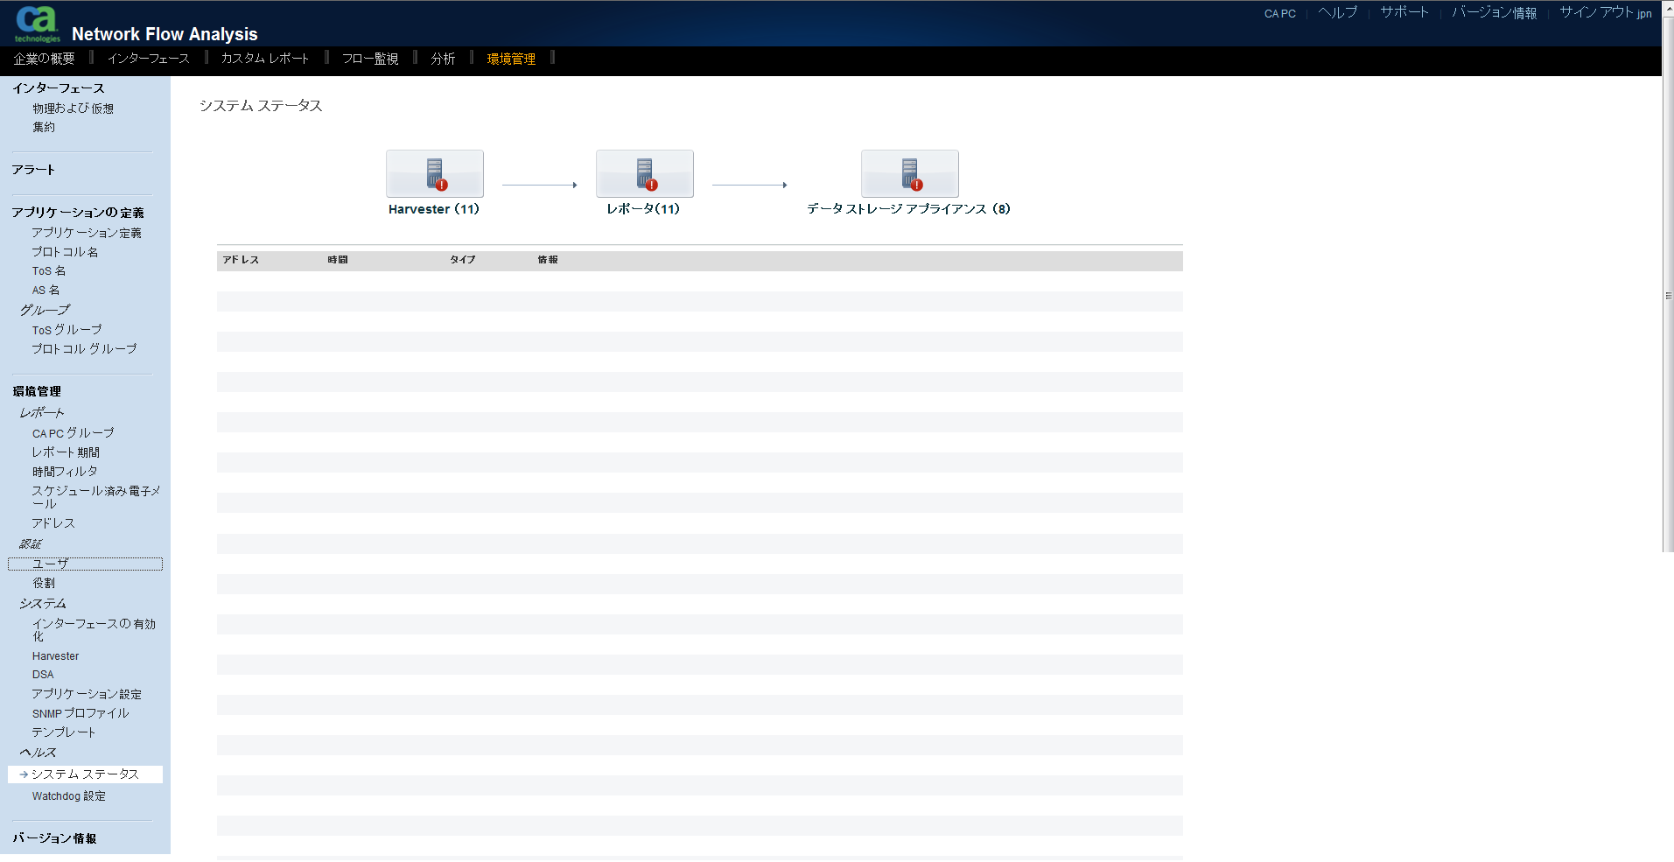Click the タイプ column header
This screenshot has height=862, width=1674.
463,260
